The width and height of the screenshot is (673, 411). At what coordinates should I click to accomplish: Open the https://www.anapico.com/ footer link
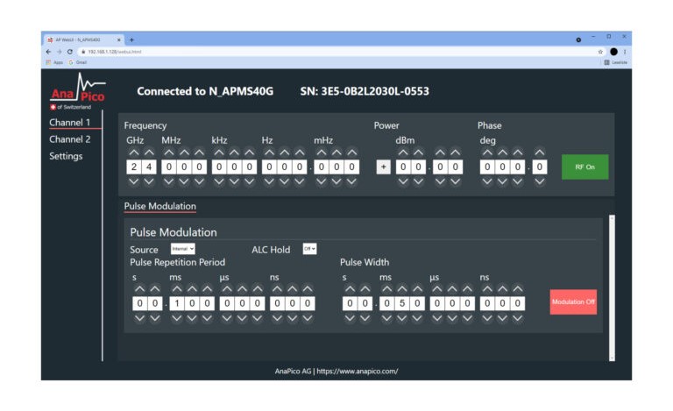click(358, 371)
